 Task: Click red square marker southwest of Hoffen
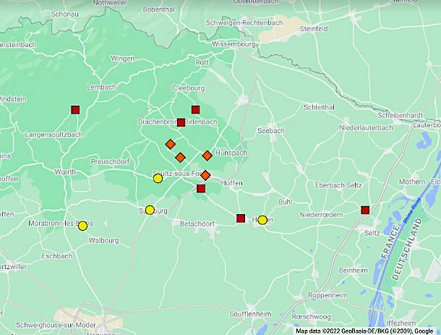[x=201, y=188]
